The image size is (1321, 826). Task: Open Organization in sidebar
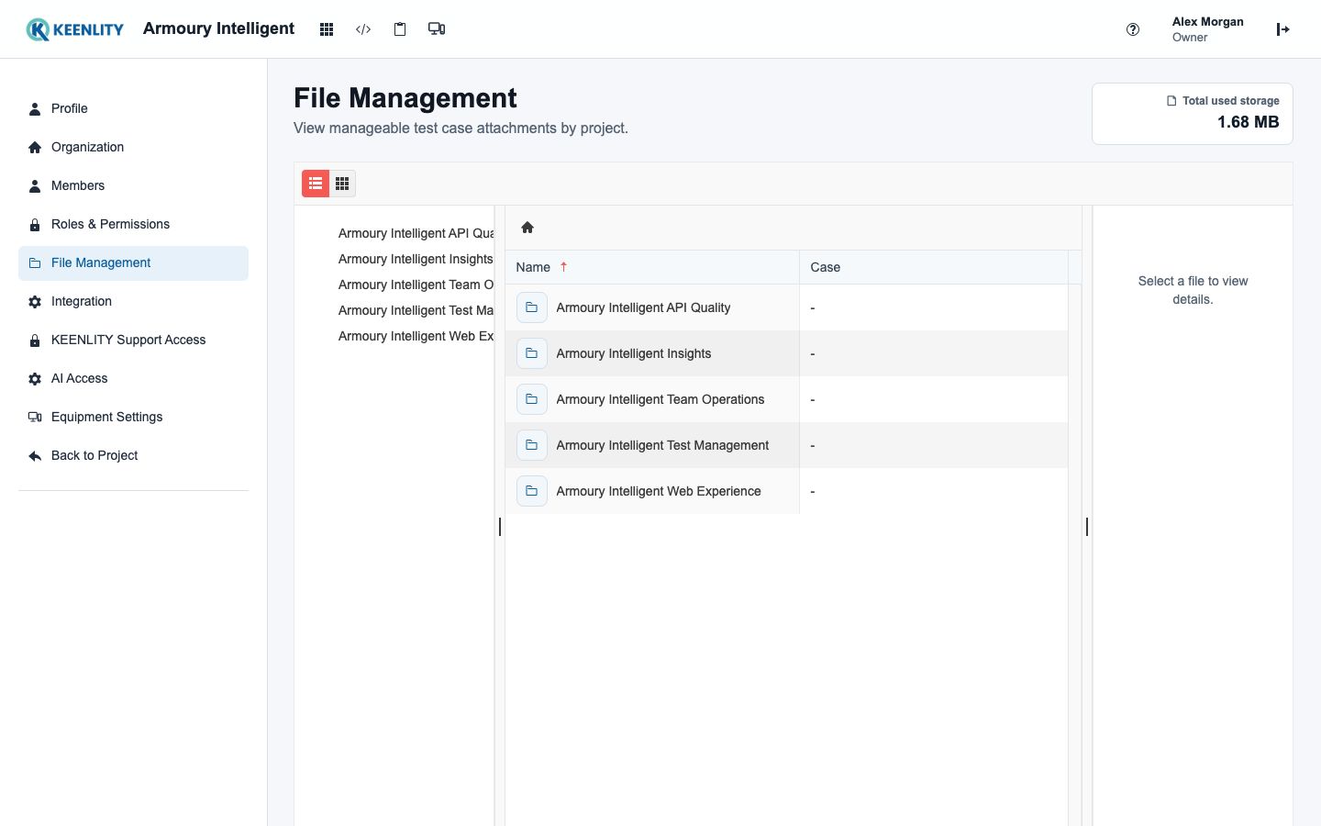pos(133,147)
